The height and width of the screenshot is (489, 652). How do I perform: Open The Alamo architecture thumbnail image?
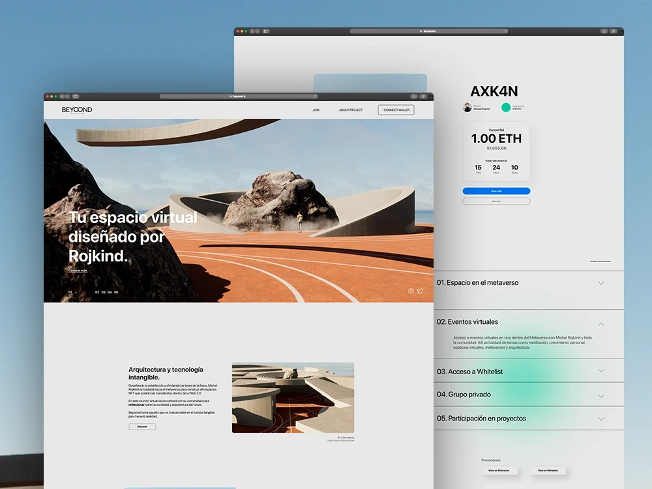click(293, 398)
